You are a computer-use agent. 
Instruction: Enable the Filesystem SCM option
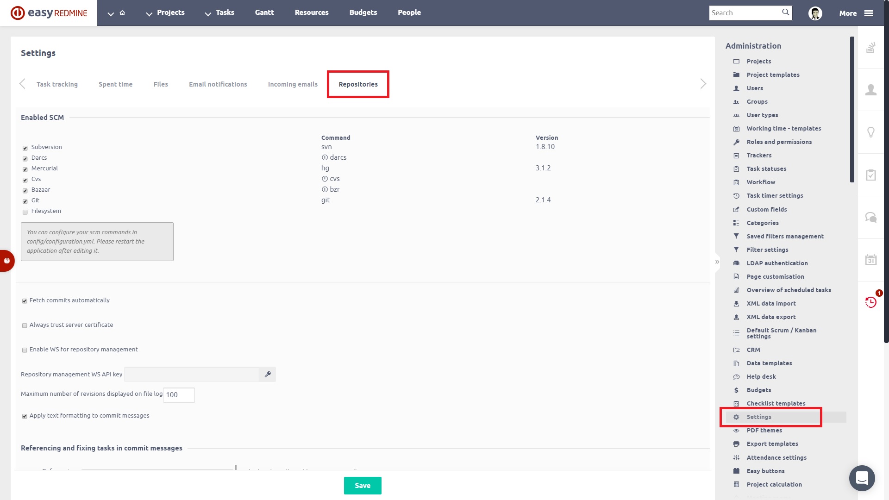pyautogui.click(x=25, y=212)
